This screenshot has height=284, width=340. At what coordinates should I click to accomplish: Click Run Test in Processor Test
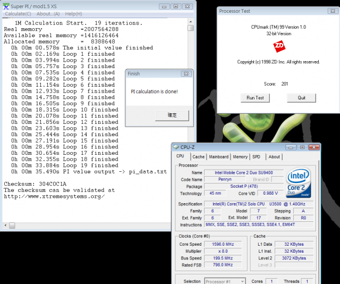(255, 98)
